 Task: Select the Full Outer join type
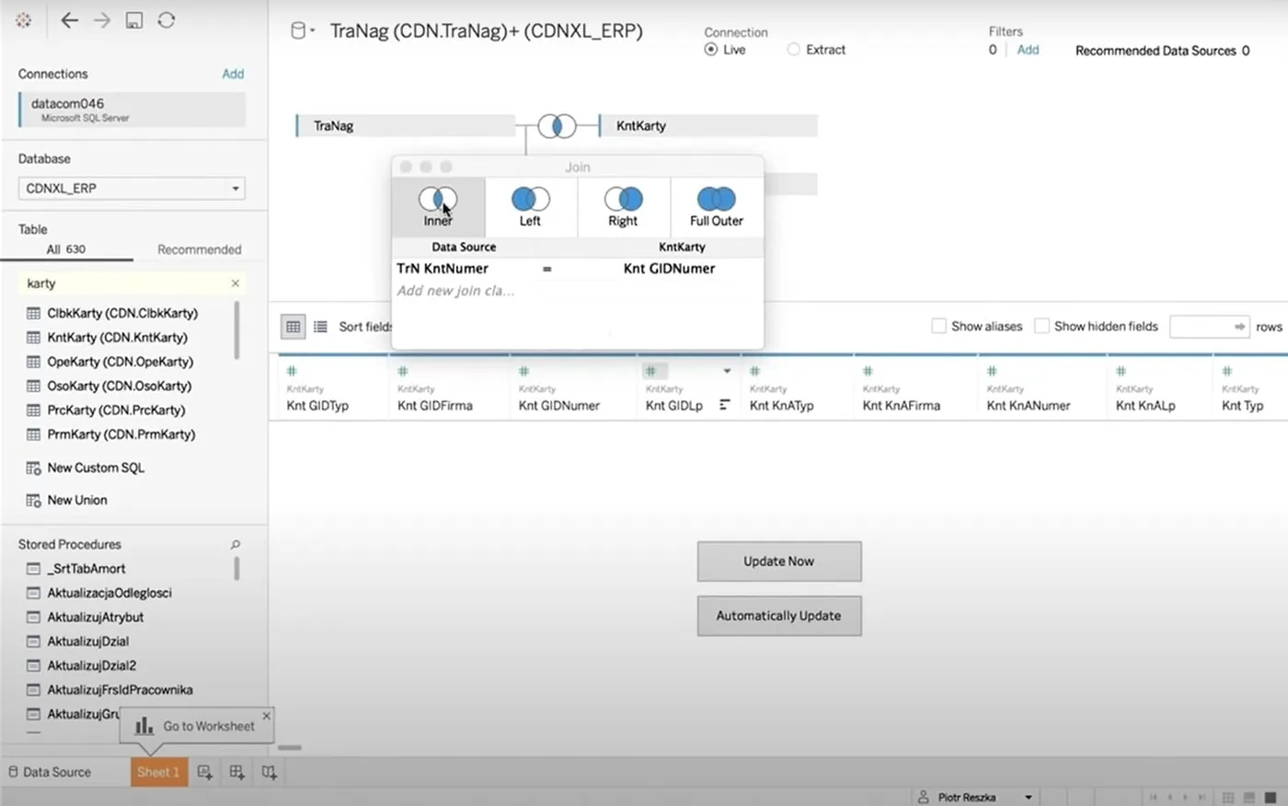(717, 206)
